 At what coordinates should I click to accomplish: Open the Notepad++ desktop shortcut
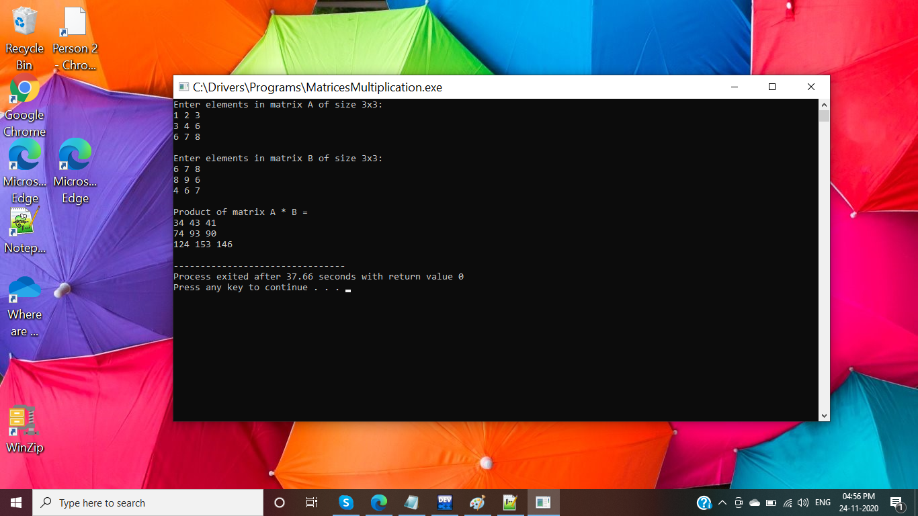pos(25,230)
